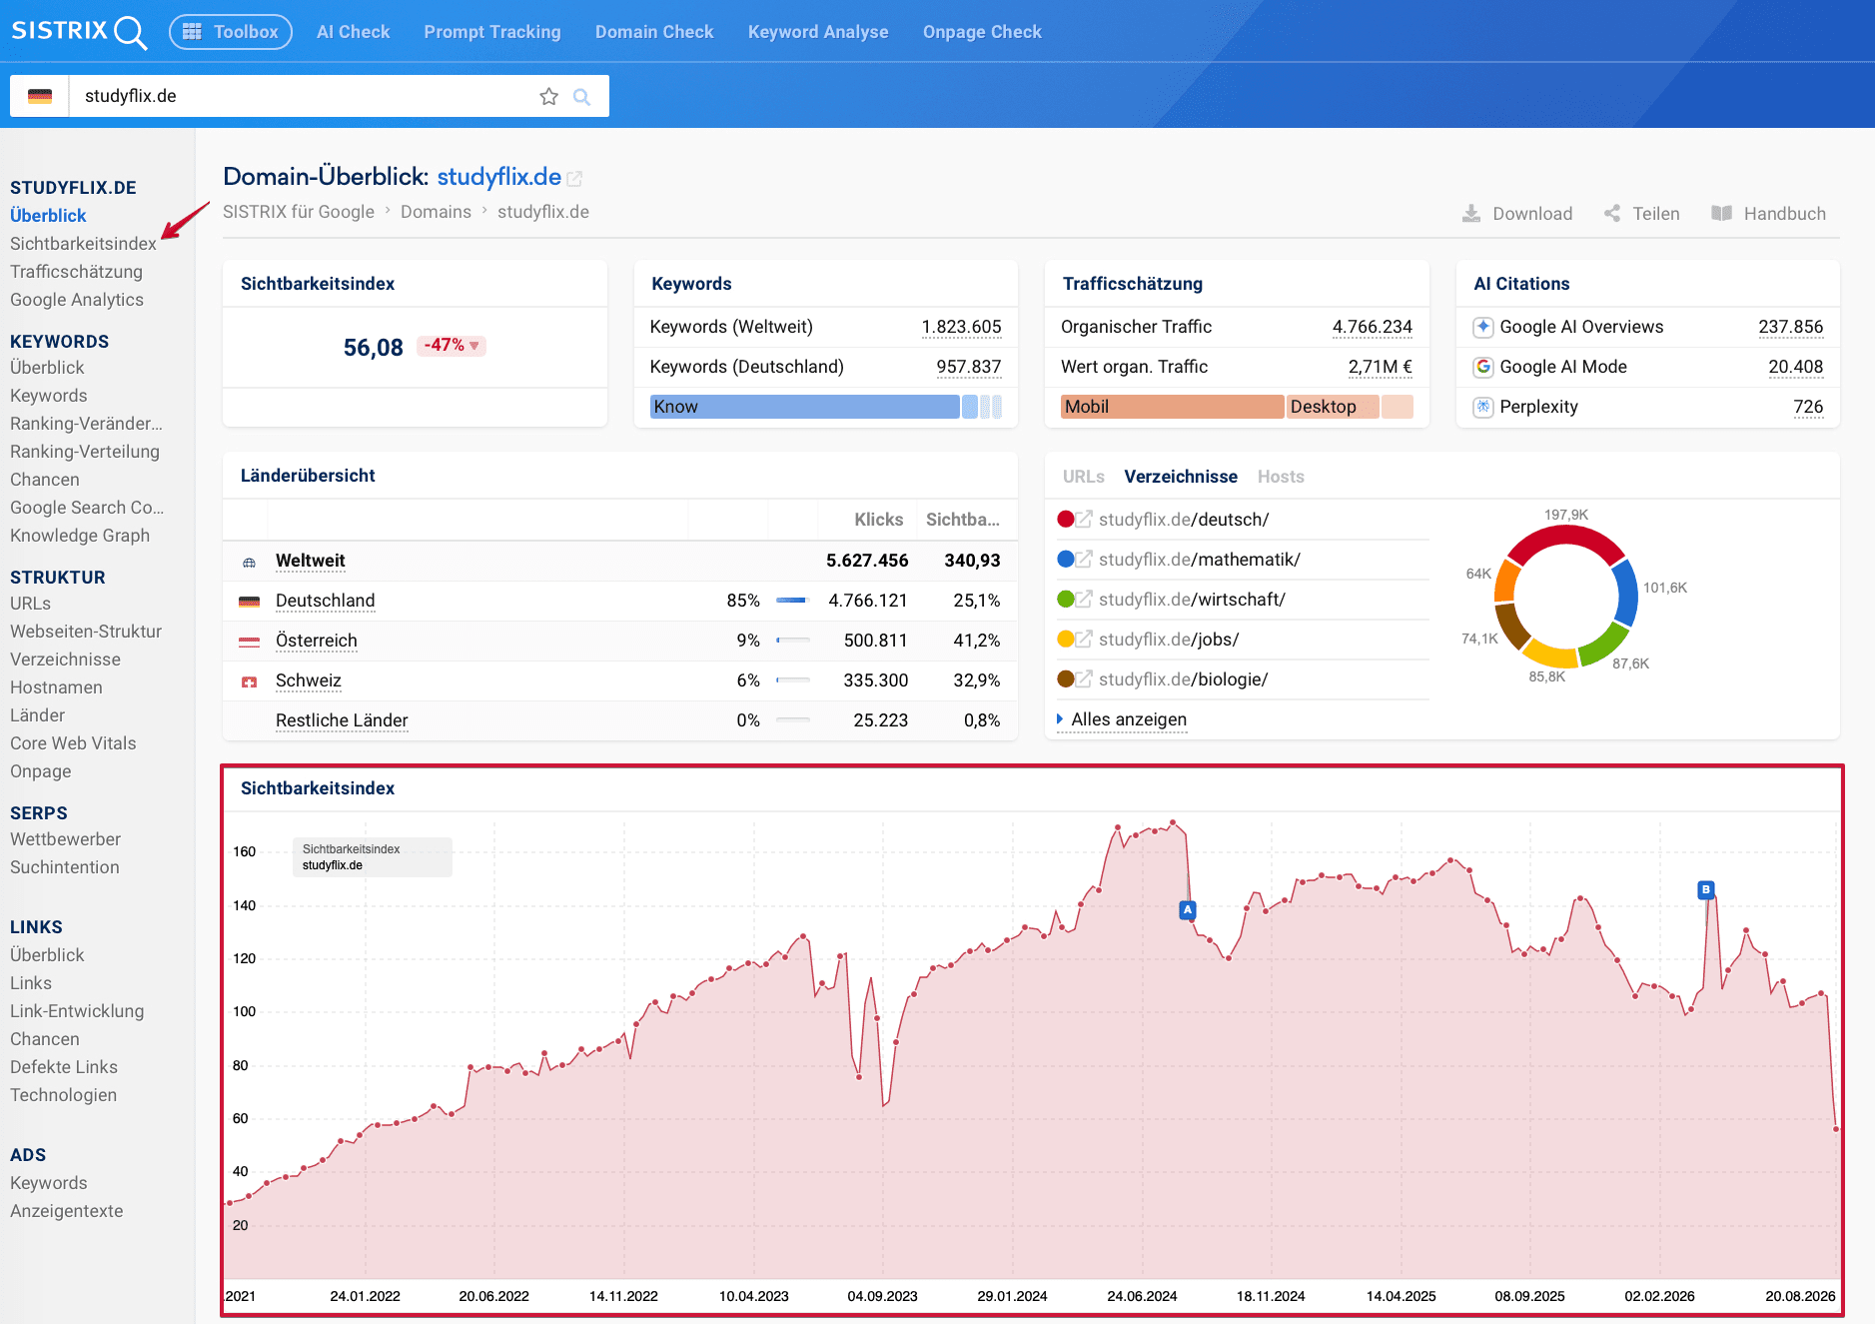Click SISTRIX für Google breadcrumb link

point(299,212)
